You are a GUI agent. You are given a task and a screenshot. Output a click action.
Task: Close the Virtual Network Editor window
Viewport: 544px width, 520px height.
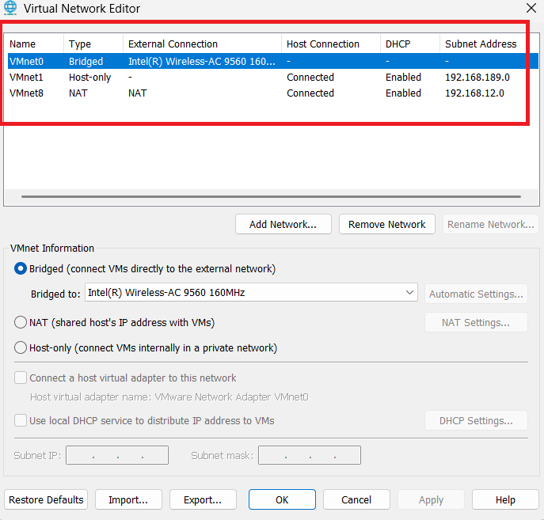[x=530, y=9]
